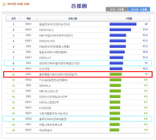Click the rating value 10.5

[x=145, y=68]
